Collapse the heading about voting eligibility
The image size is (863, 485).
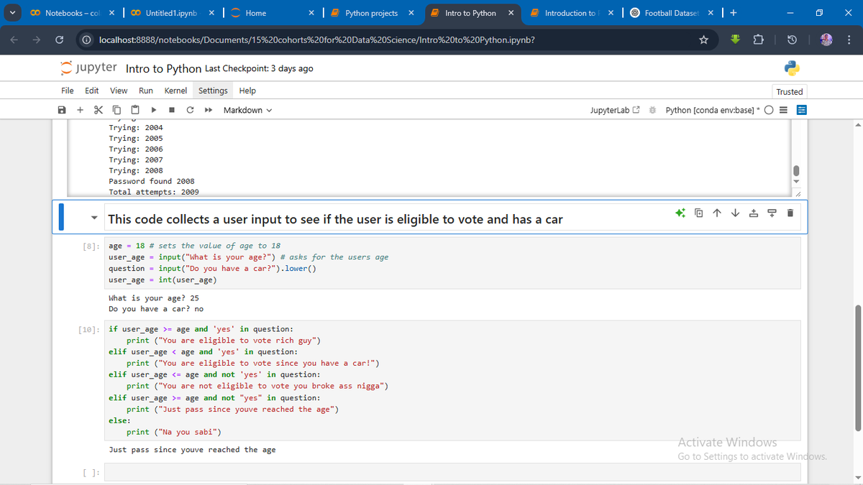coord(94,218)
